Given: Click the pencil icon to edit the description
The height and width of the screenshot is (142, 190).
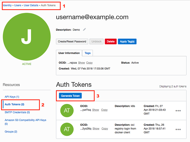Looking at the screenshot, I should (84, 29).
